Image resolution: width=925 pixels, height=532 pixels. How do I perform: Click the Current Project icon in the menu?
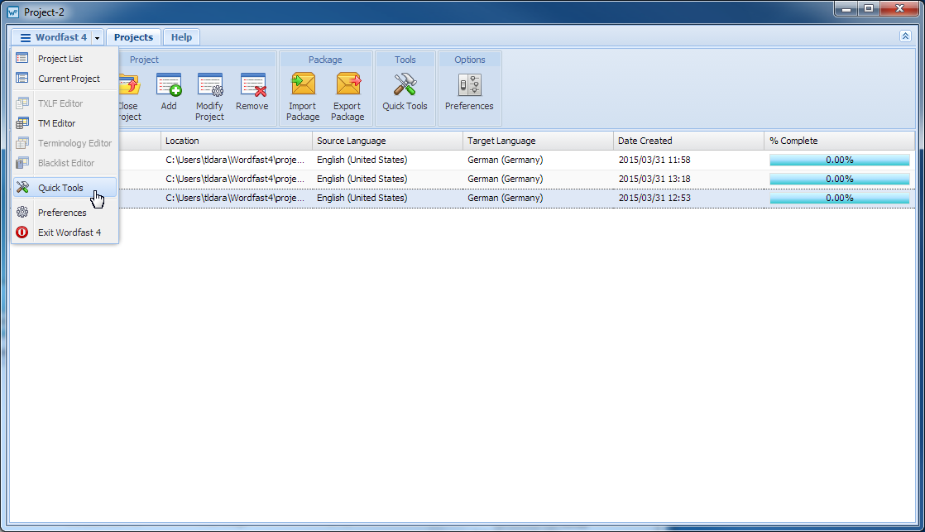(x=22, y=78)
